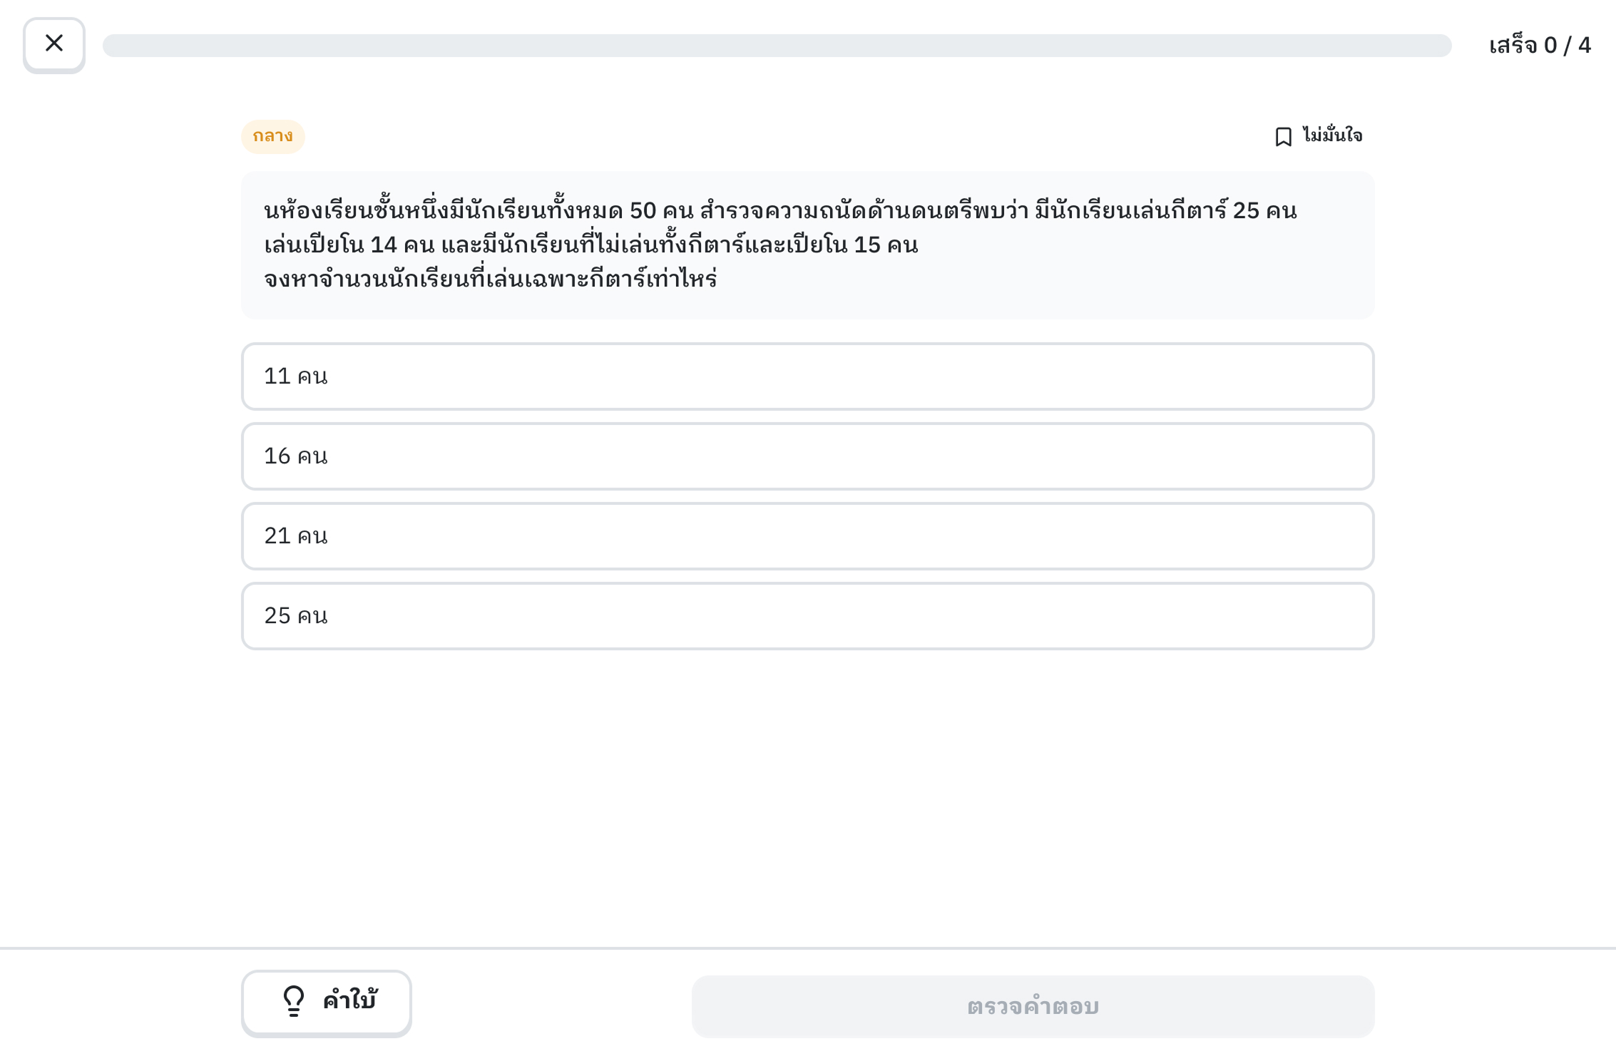Click the word เสร็จ in the progress counter
1616x1061 pixels.
point(1513,46)
